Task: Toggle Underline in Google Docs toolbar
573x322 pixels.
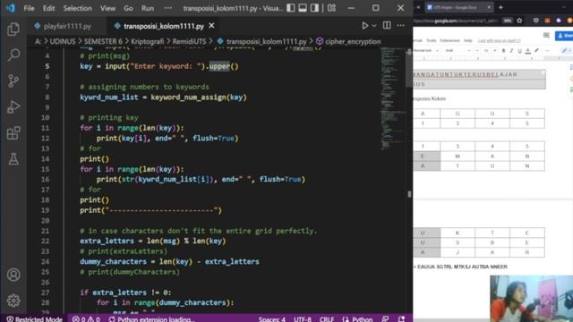Action: pos(519,51)
